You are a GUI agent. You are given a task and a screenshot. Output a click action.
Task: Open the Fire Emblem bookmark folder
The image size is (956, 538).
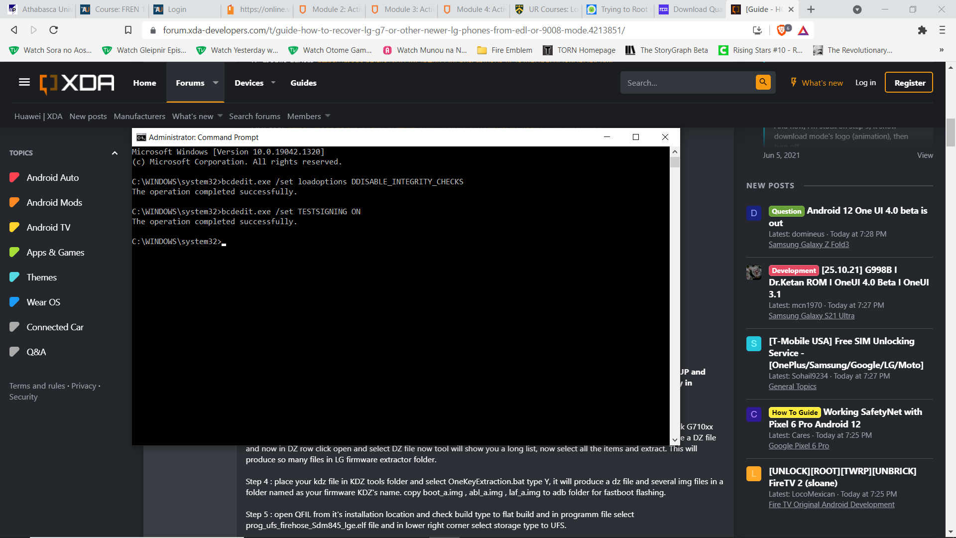tap(504, 50)
